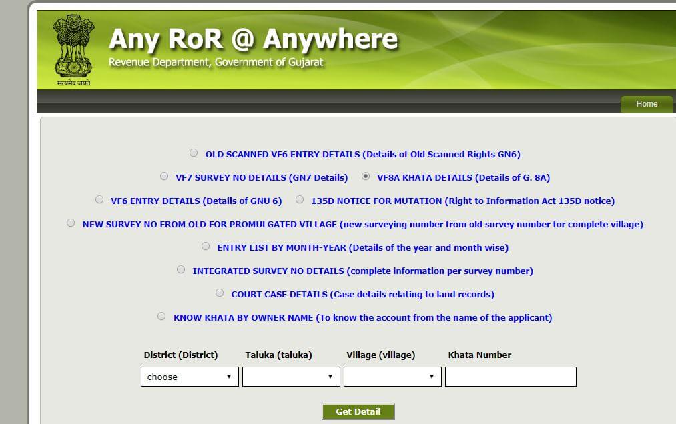Click the Any RoR @ Anywhere title
676x424 pixels.
click(253, 39)
